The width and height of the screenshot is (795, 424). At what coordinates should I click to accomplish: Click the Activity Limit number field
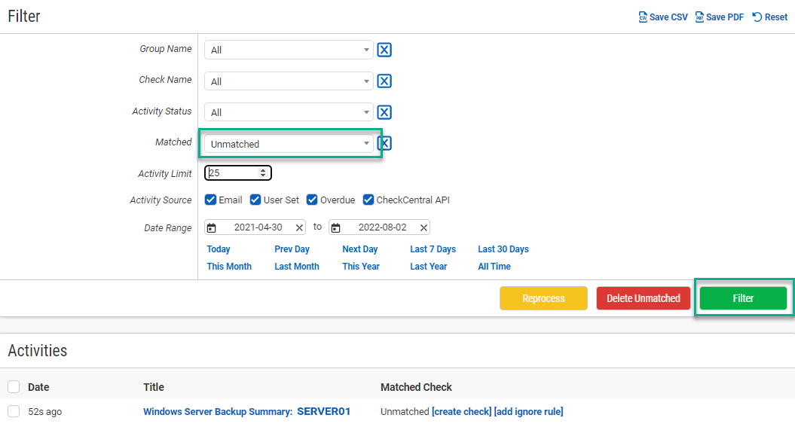pos(234,173)
